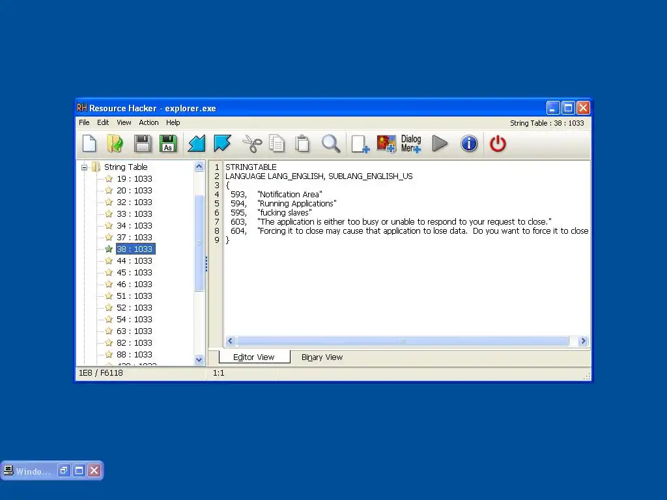Select resource 37 : 1033

point(134,237)
